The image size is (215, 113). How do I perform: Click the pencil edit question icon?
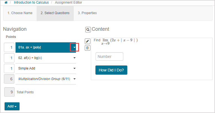click(x=88, y=41)
